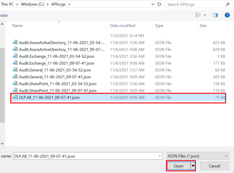Click the Cancel button

pyautogui.click(x=214, y=166)
